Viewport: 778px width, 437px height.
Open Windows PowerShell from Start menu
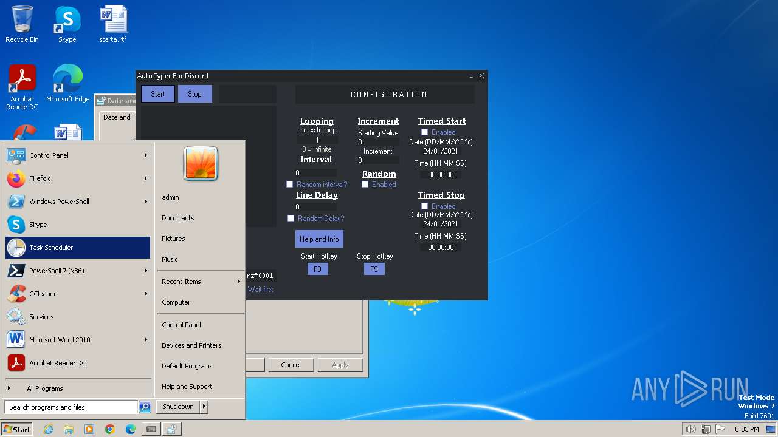[78, 202]
